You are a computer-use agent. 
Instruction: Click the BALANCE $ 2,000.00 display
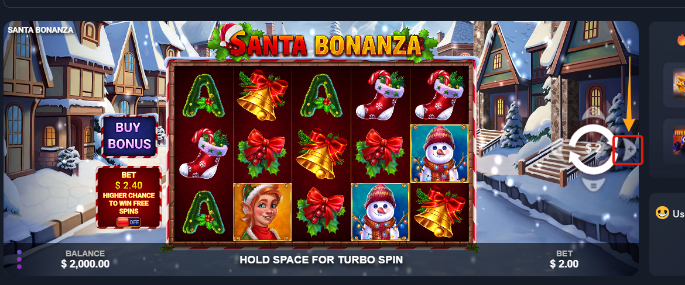(85, 259)
